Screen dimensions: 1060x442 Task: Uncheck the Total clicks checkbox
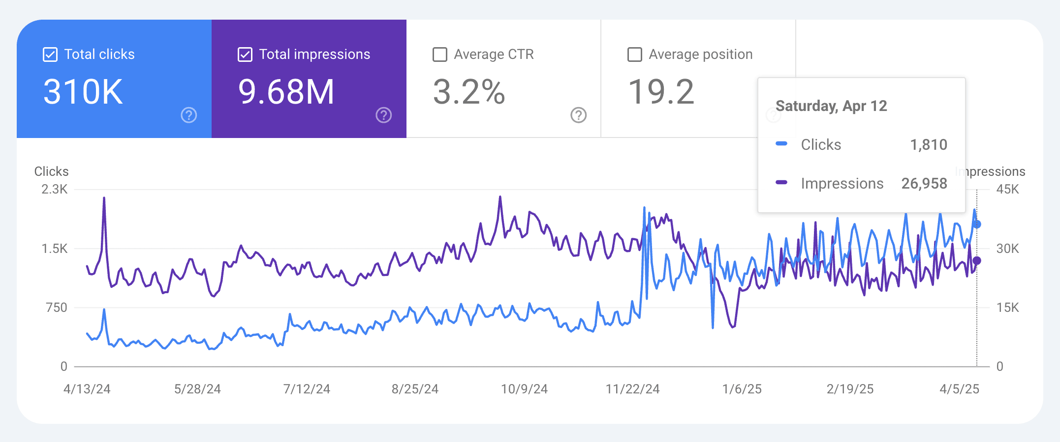coord(50,55)
